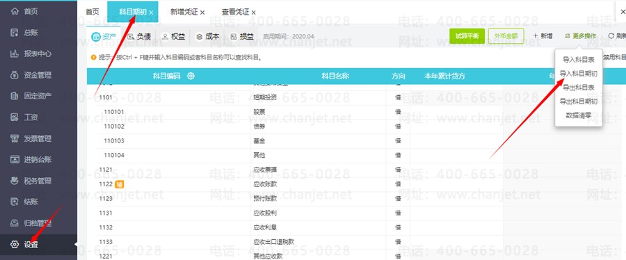Click the 本年累计贷方 column header
The image size is (626, 260).
(x=444, y=76)
